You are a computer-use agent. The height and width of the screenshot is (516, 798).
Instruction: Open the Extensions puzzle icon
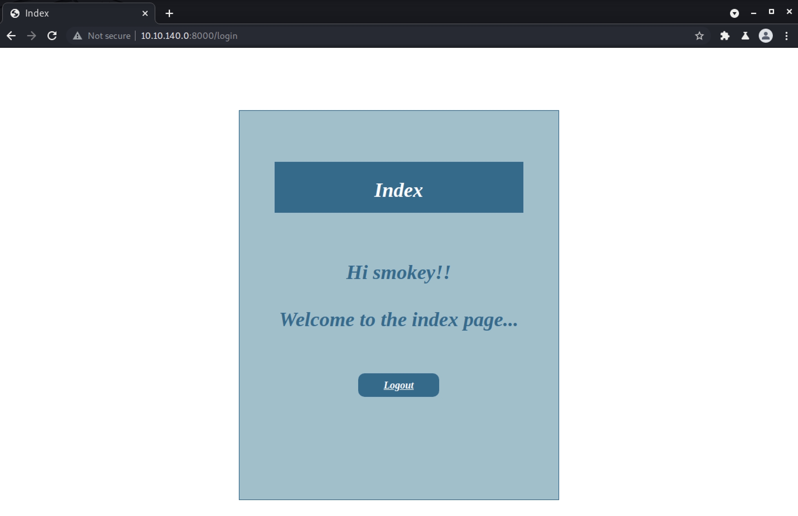725,36
